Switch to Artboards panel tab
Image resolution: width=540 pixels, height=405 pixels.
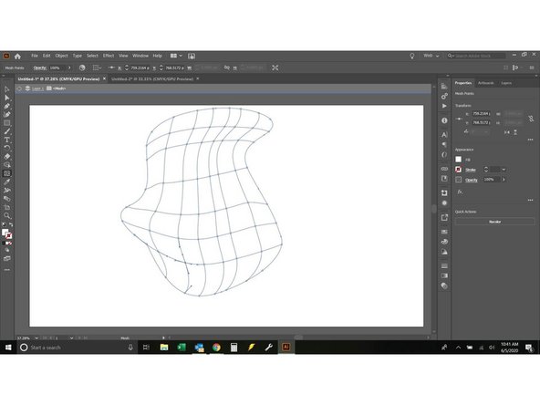(x=485, y=83)
